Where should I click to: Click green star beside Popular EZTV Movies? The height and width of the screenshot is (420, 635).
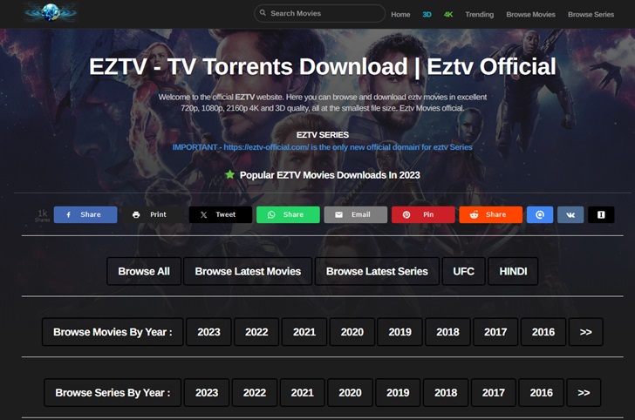pos(229,174)
